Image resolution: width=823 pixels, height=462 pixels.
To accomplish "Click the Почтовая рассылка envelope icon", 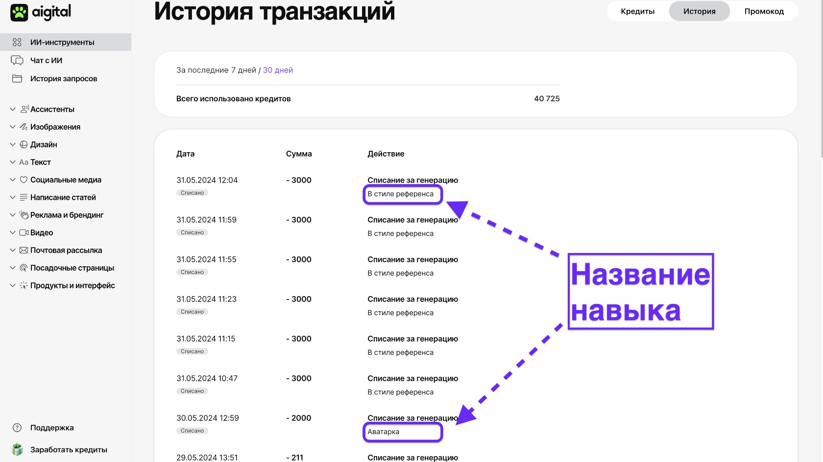I will pyautogui.click(x=24, y=250).
